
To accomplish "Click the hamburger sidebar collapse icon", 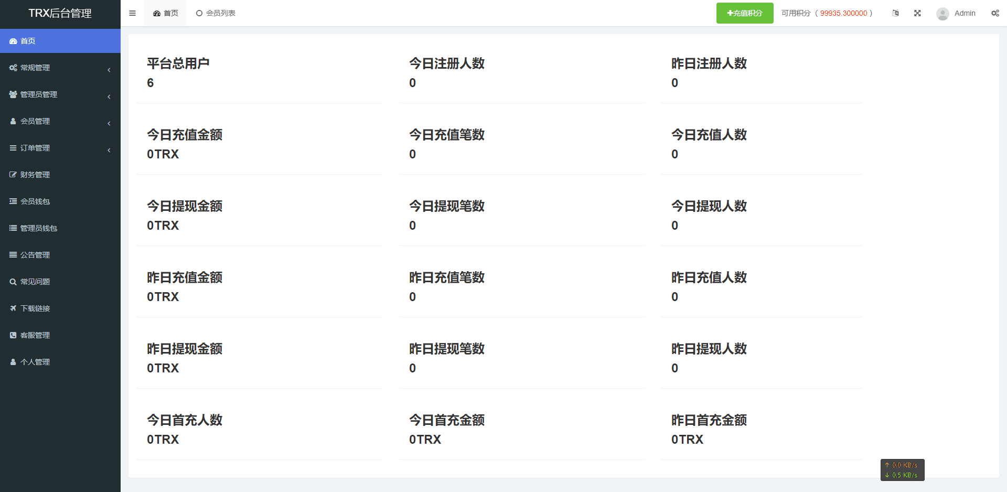I will tap(132, 13).
